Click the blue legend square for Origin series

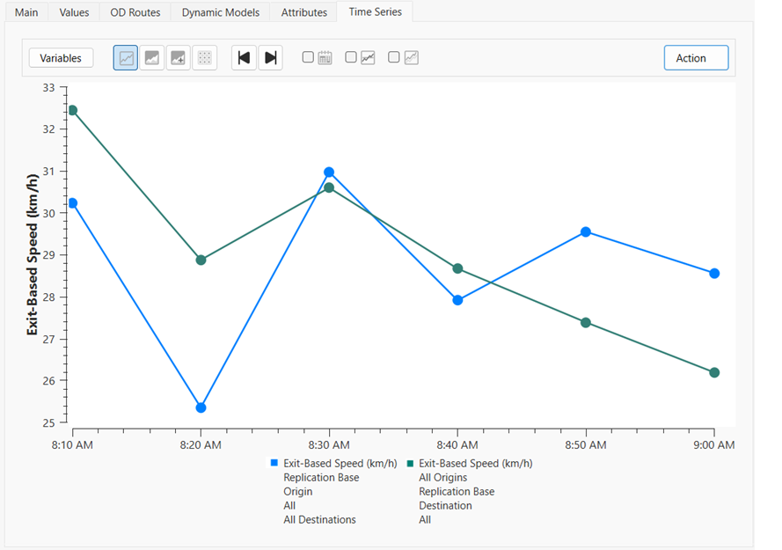[274, 463]
